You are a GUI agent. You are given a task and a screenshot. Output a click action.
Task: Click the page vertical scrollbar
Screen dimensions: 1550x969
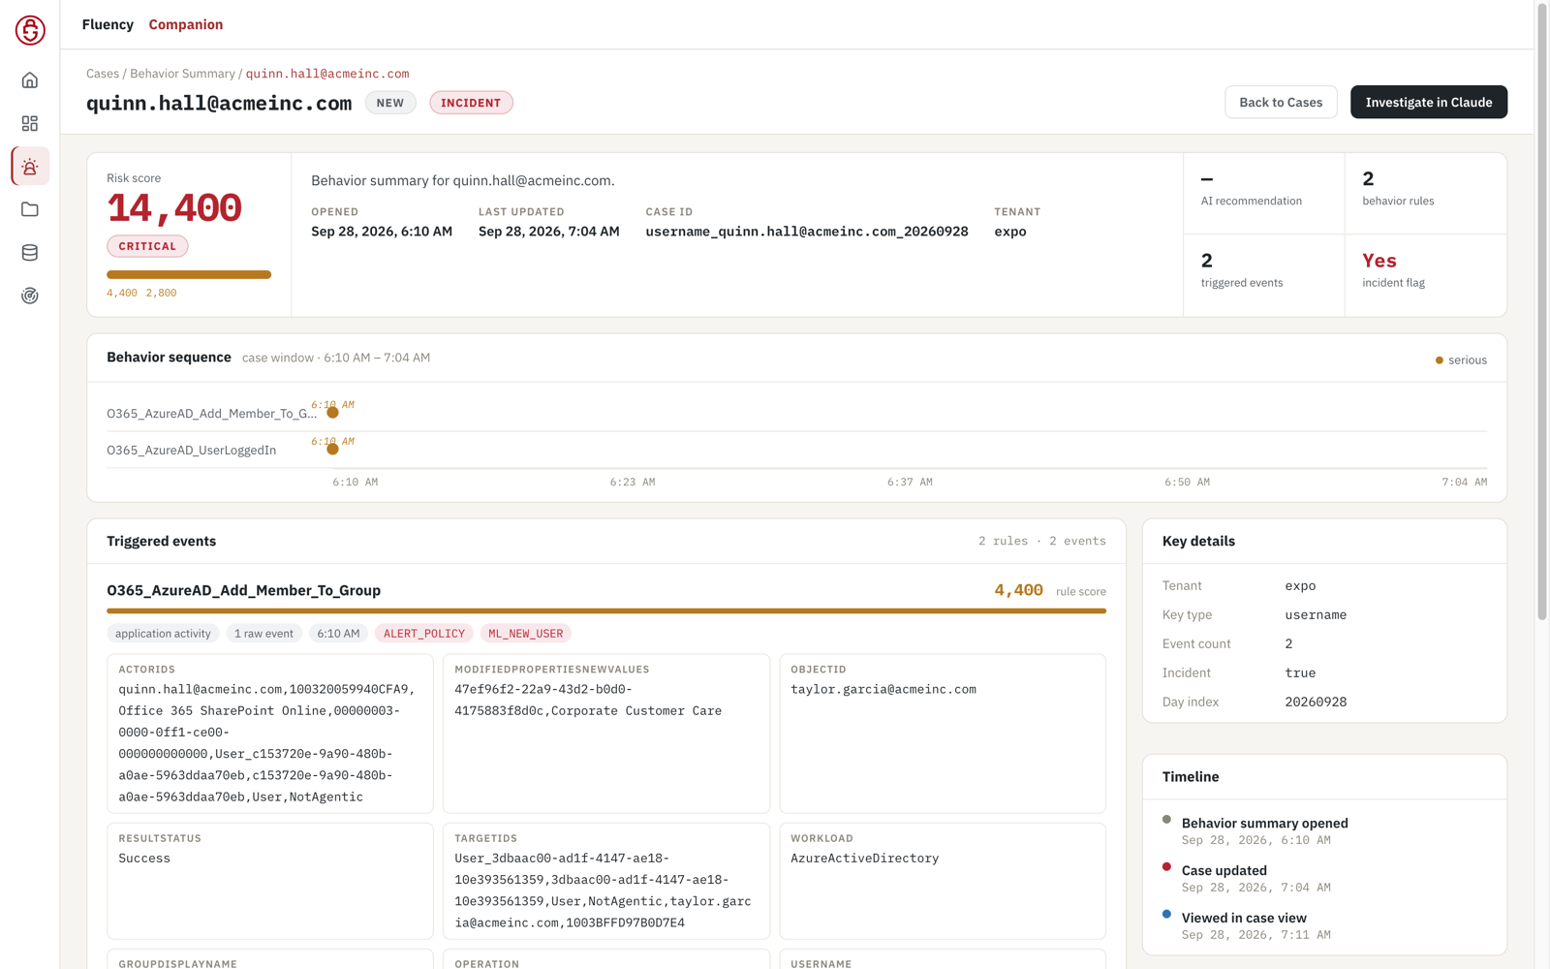tap(1542, 310)
